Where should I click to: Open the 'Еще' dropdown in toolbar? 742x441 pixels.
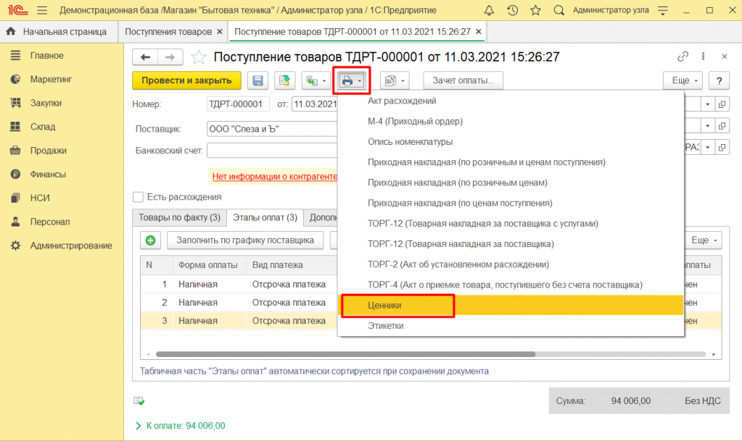[x=683, y=81]
